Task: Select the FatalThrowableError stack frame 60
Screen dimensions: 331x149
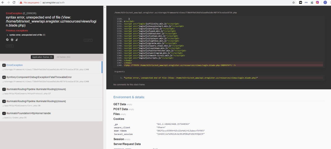Action: pyautogui.click(x=51, y=79)
